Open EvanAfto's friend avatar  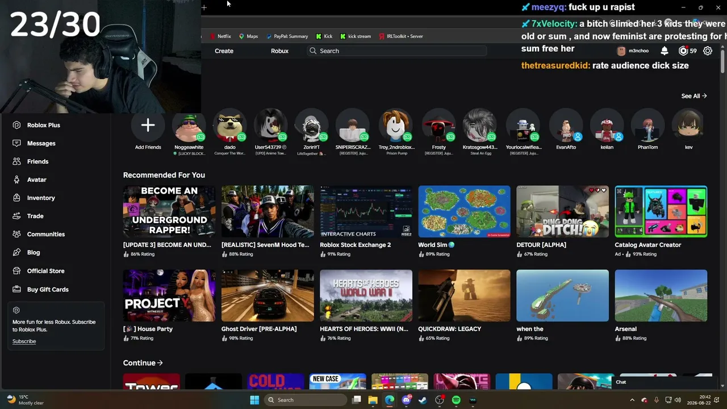(566, 125)
